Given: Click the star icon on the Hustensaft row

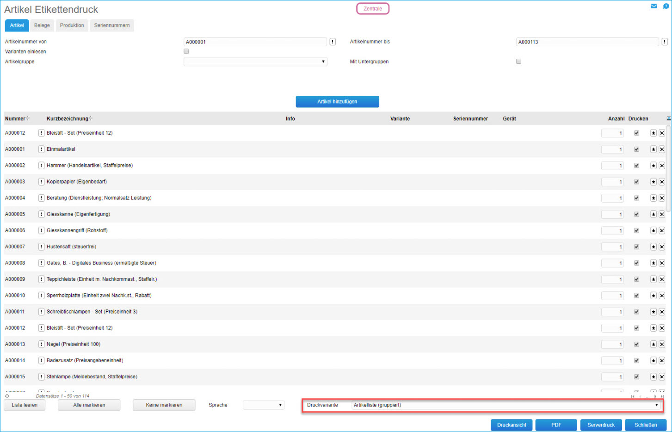Looking at the screenshot, I should 654,247.
